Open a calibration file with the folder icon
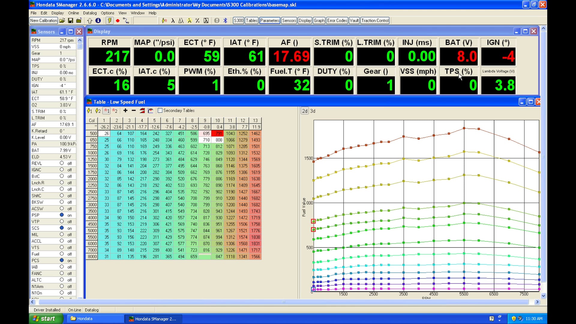The image size is (576, 324). [x=62, y=20]
